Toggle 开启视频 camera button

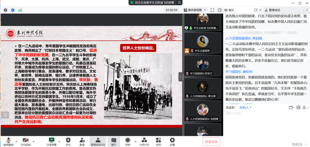coord(26,142)
